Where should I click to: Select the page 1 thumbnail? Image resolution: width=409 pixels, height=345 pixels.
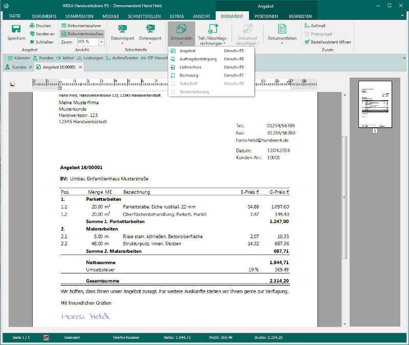coord(375,104)
